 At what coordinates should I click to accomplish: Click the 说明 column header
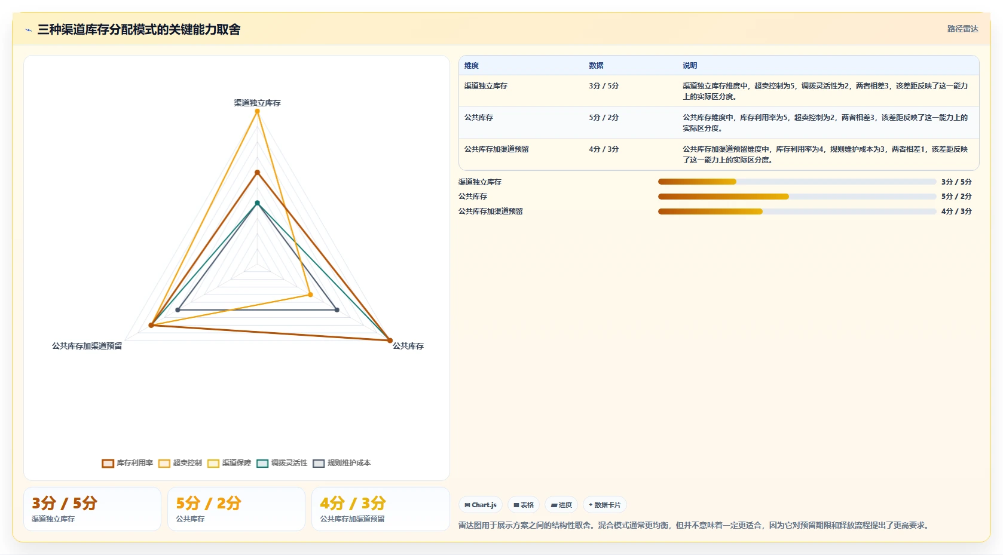click(690, 66)
